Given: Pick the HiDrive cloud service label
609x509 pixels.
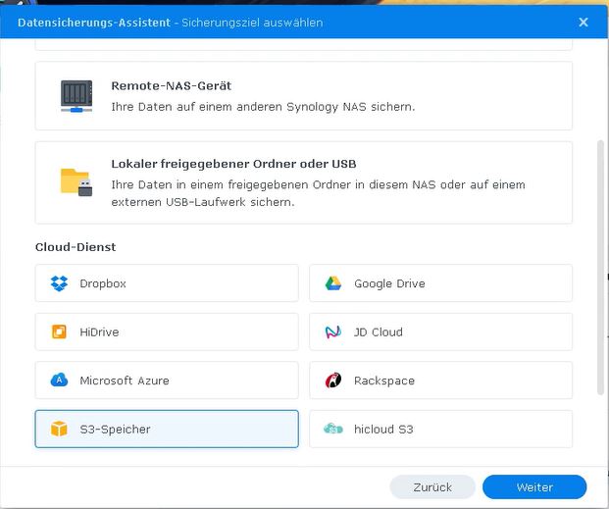Looking at the screenshot, I should click(99, 331).
